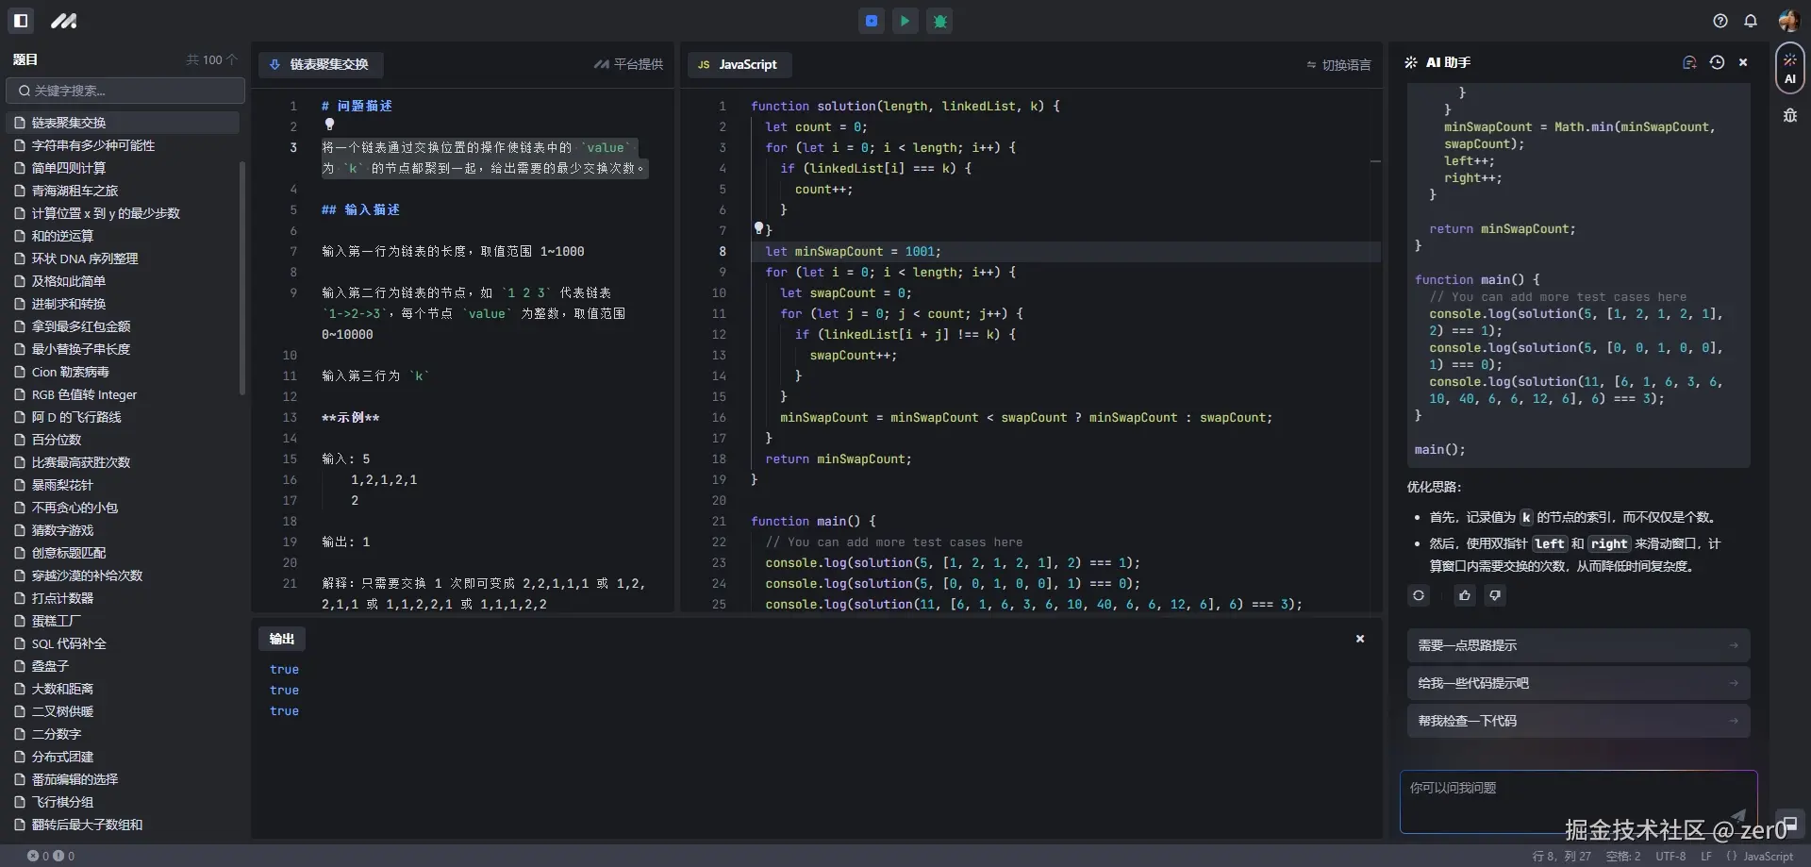This screenshot has height=867, width=1811.
Task: Open the UTF-8 encoding selector
Action: click(x=1670, y=857)
